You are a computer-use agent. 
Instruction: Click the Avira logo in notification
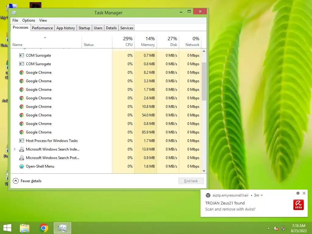pos(299,205)
